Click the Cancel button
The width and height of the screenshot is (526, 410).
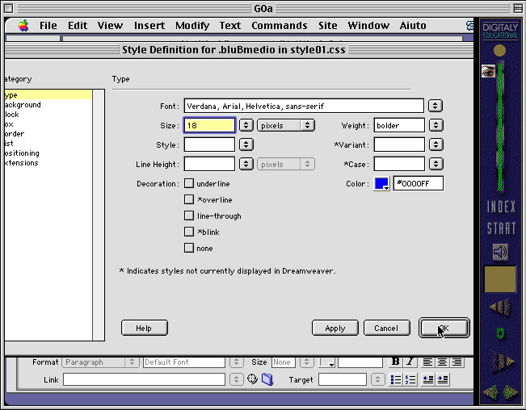point(386,328)
